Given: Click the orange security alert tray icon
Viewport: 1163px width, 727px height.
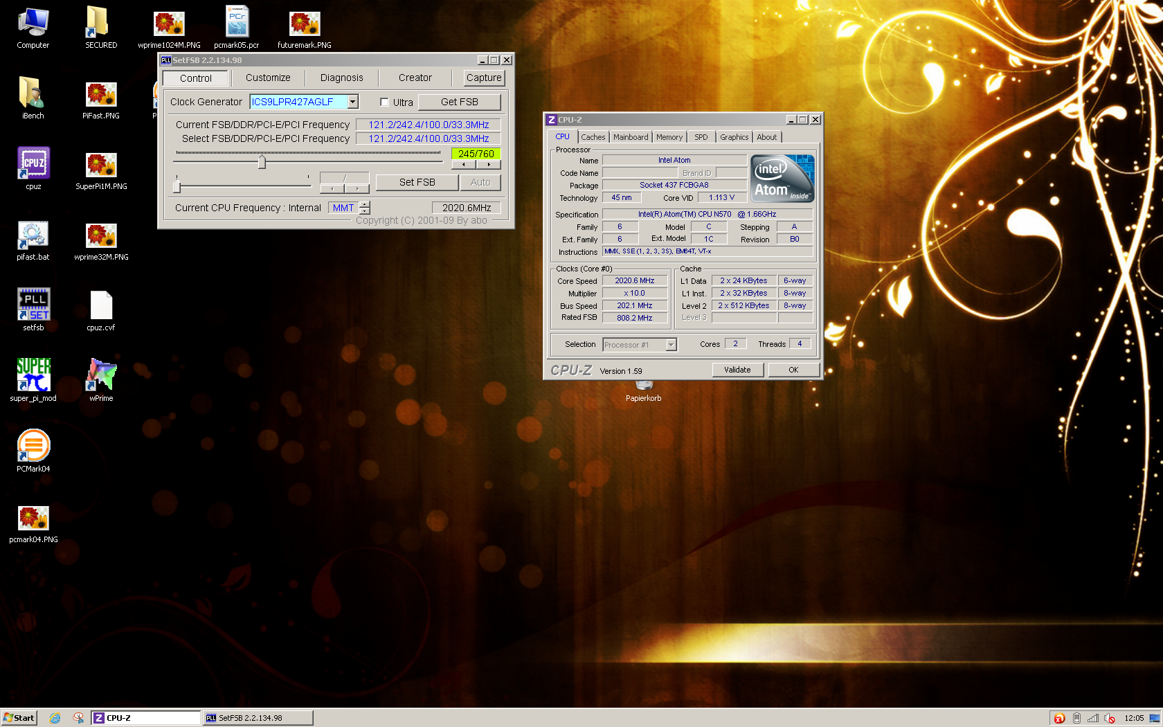Looking at the screenshot, I should coord(1059,718).
